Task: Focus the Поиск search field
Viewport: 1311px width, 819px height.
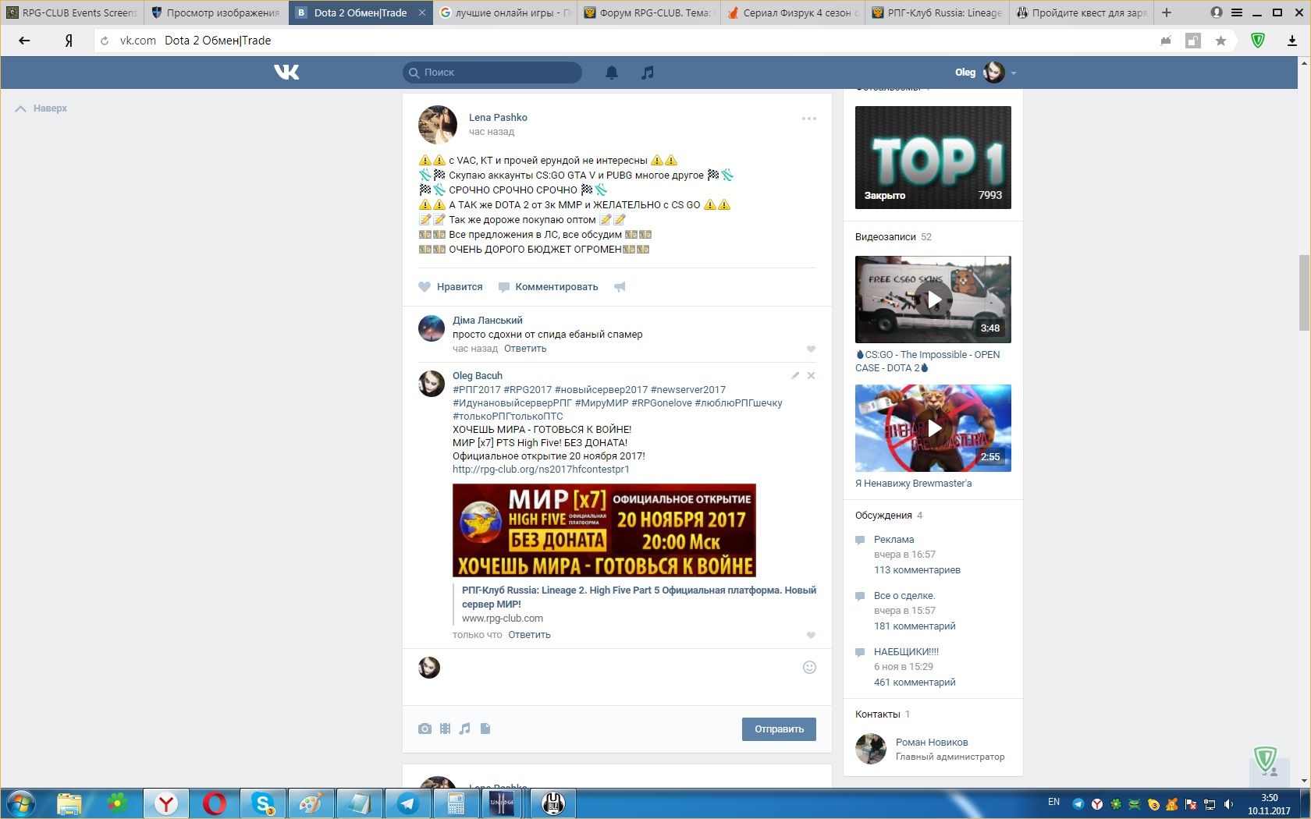Action: (492, 73)
